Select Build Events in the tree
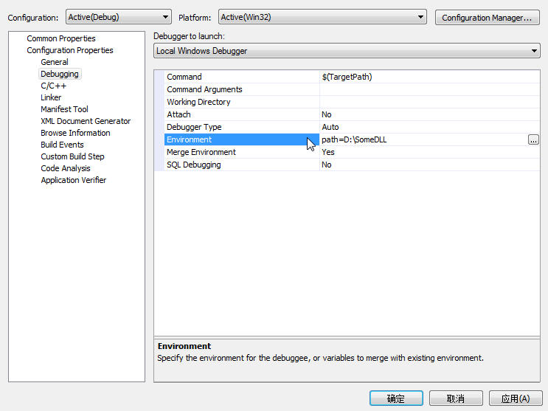The width and height of the screenshot is (548, 411). [62, 145]
